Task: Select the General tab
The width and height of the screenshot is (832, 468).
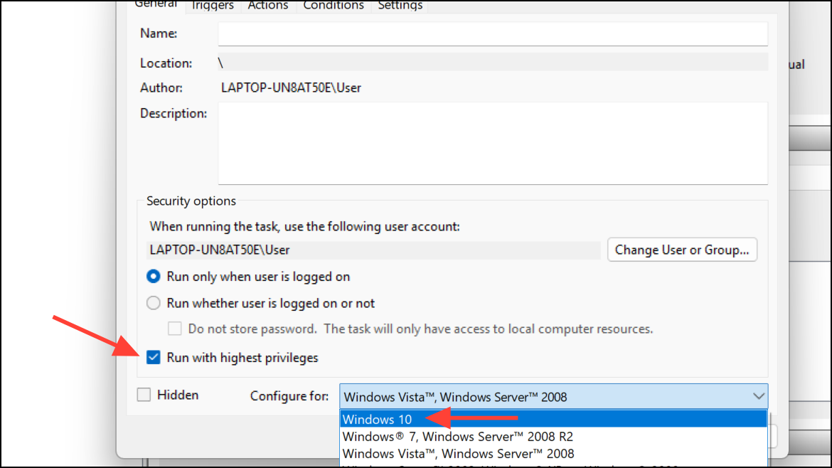Action: point(156,4)
